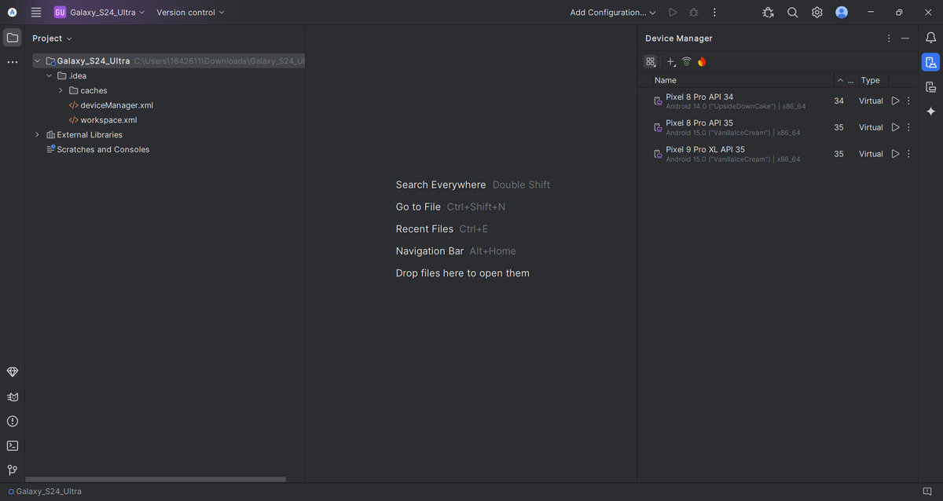
Task: Open the Project tool window icon
Action: tap(13, 37)
